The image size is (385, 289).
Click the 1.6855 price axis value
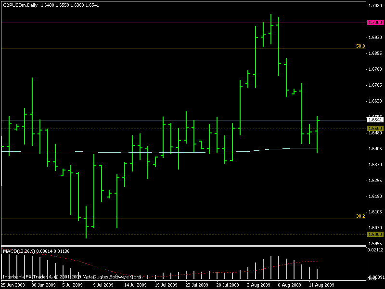(x=375, y=53)
